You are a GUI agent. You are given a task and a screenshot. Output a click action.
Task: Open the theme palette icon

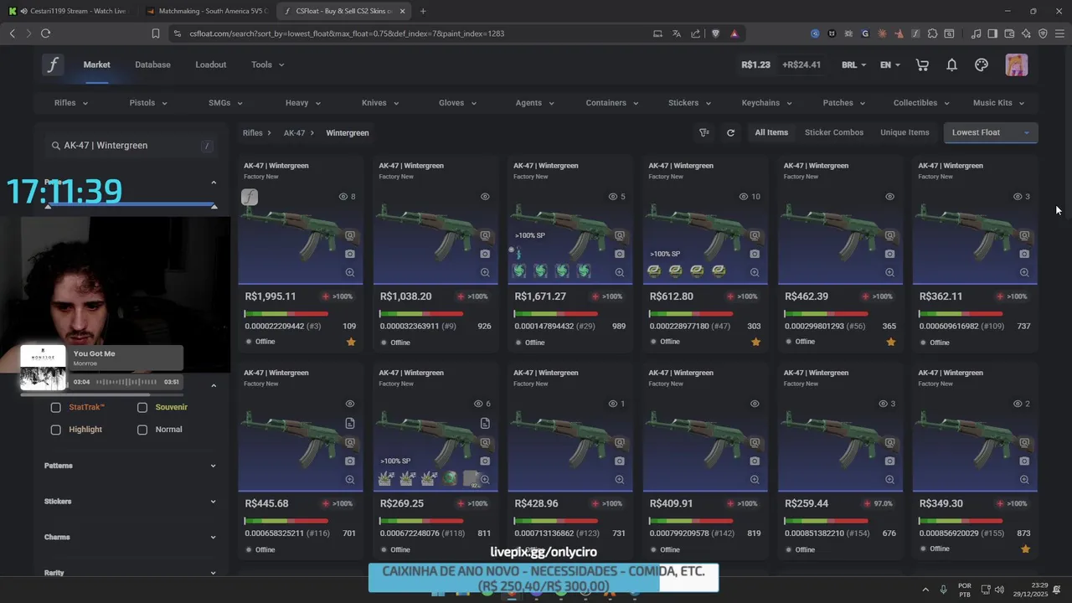pyautogui.click(x=982, y=64)
